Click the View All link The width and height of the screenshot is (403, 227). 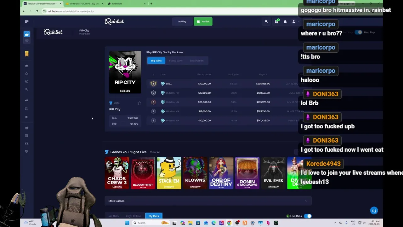point(155,152)
